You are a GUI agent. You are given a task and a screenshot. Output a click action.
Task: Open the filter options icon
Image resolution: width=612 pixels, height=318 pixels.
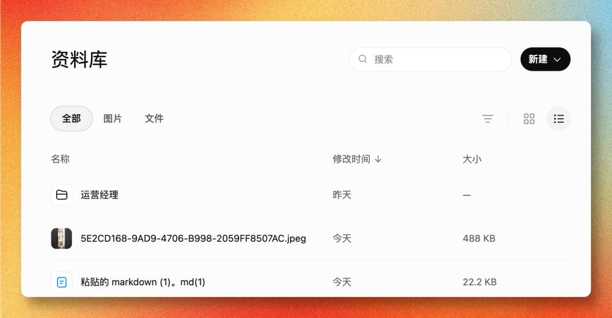click(x=487, y=118)
